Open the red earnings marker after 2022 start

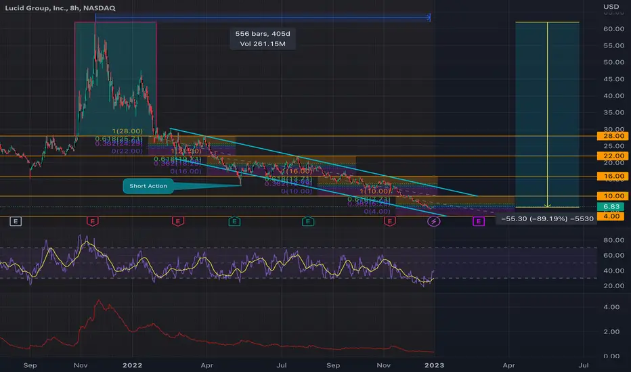click(178, 221)
